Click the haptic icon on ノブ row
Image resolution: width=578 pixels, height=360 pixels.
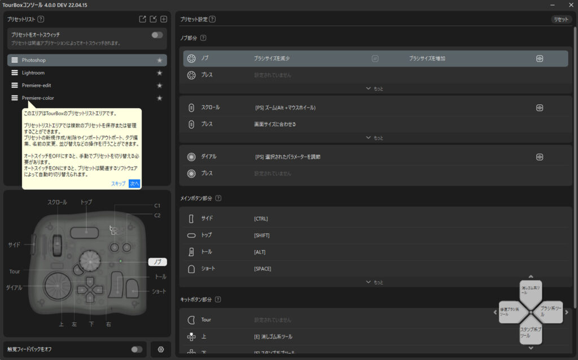pyautogui.click(x=539, y=59)
